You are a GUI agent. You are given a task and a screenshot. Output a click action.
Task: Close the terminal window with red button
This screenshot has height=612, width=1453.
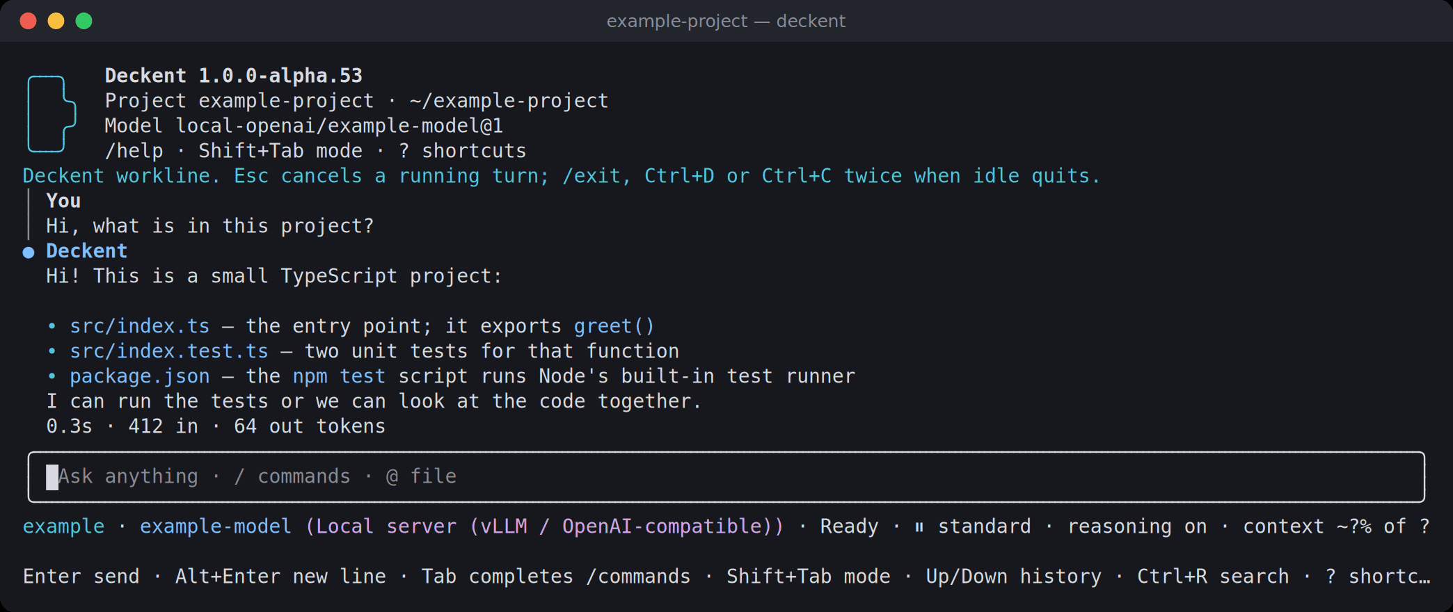point(29,21)
